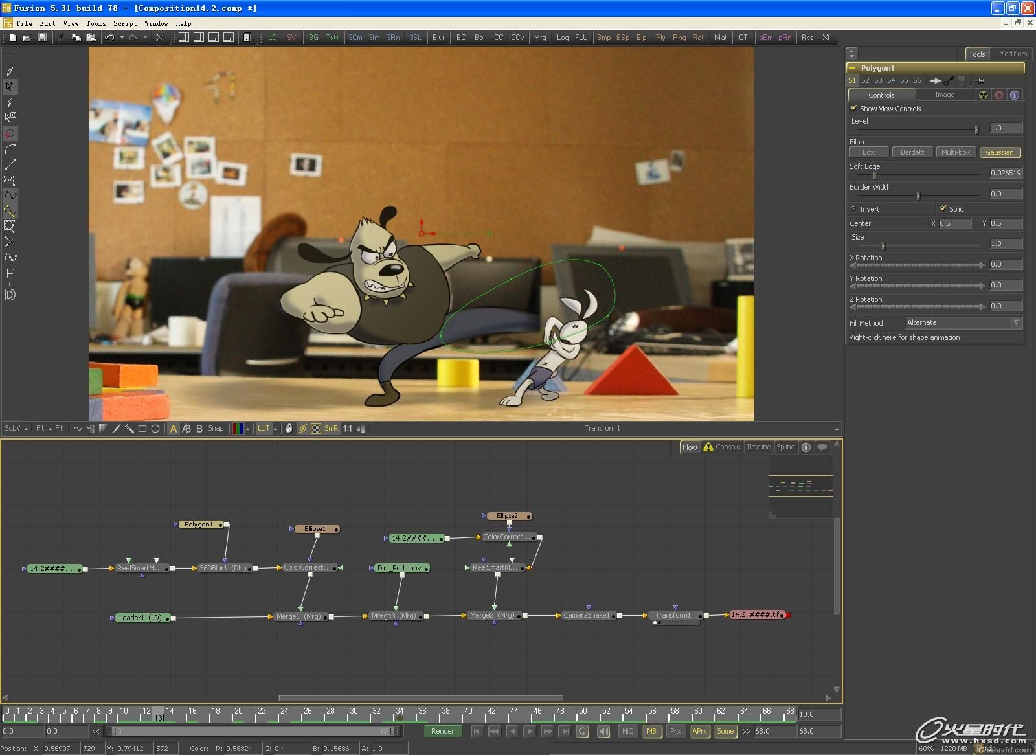The height and width of the screenshot is (755, 1036).
Task: Toggle the SmR button in the viewer toolbar
Action: point(331,429)
